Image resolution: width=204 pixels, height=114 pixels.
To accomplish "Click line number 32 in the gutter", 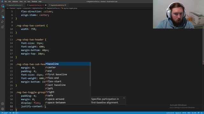I will (x=11, y=106).
